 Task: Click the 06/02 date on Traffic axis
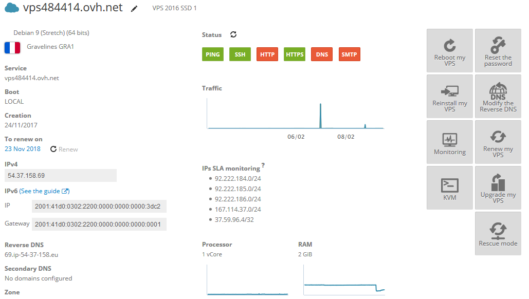pos(296,137)
